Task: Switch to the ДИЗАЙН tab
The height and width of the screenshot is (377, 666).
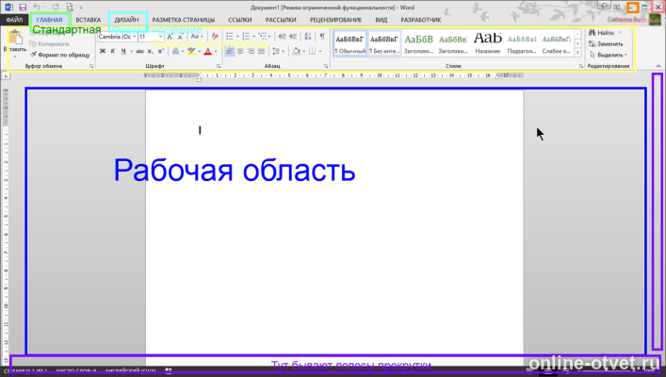Action: pyautogui.click(x=126, y=20)
